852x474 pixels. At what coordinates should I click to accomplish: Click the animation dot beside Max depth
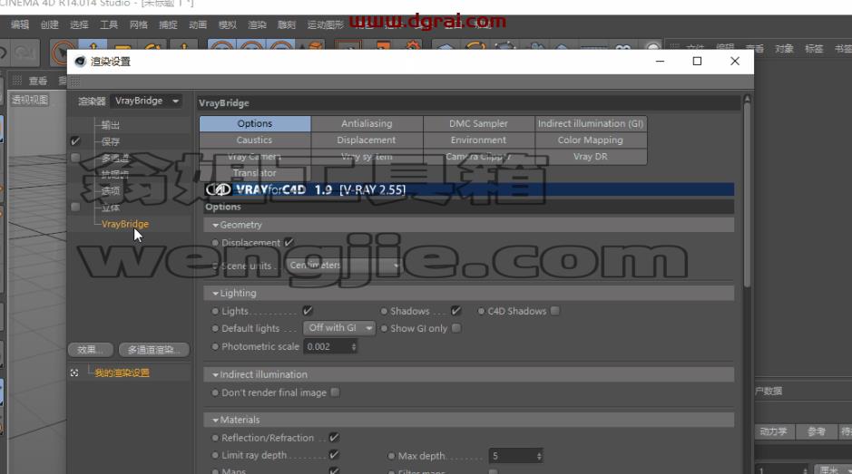pos(391,456)
